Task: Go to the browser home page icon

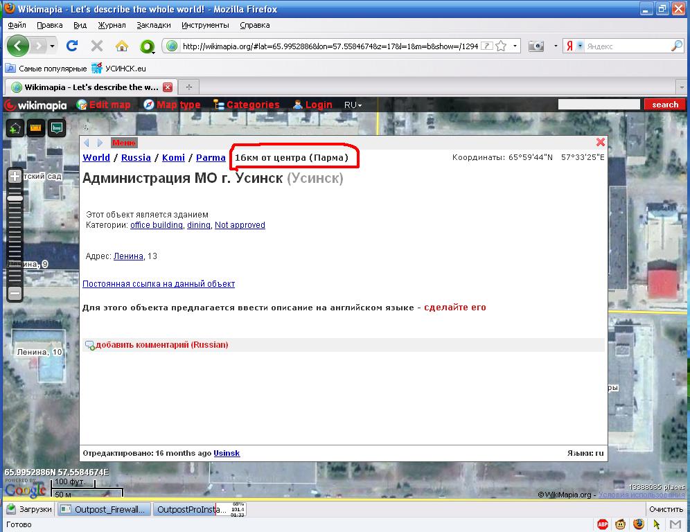Action: coord(122,46)
